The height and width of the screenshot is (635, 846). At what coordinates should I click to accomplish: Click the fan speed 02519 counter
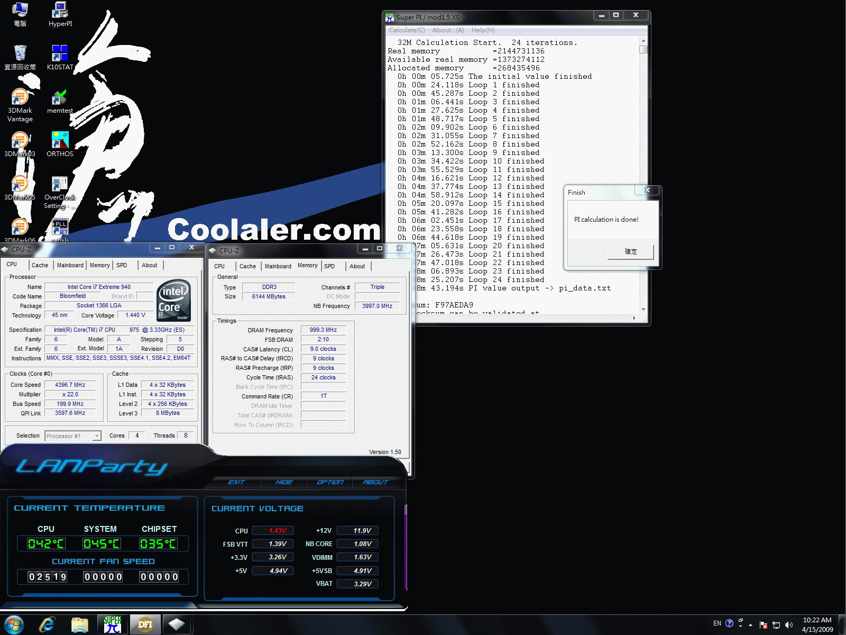(48, 577)
